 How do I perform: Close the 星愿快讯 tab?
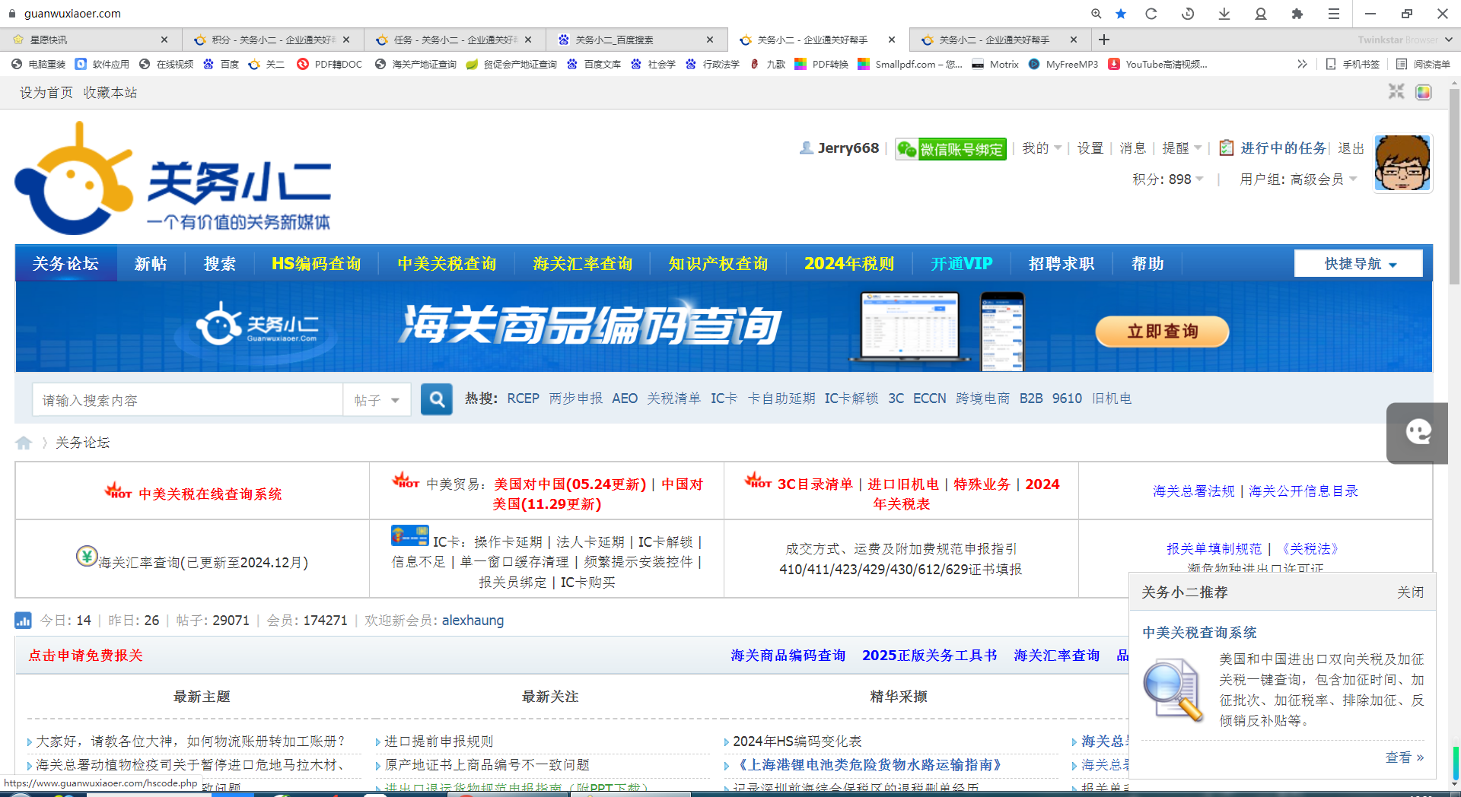coord(164,40)
